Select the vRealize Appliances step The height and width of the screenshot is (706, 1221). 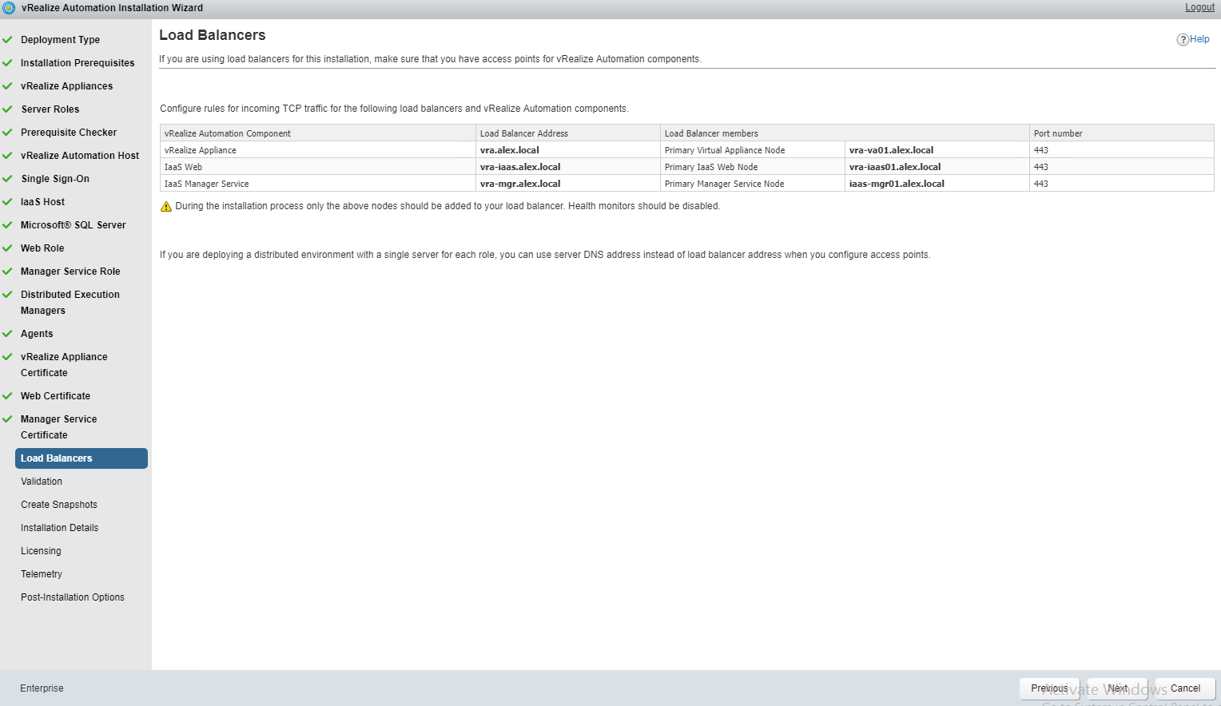pos(66,86)
